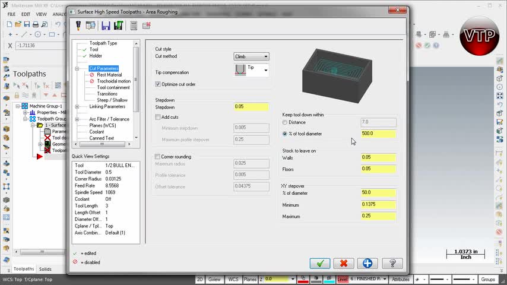
Task: Select Steep / Shallow in the tree
Action: pos(112,100)
